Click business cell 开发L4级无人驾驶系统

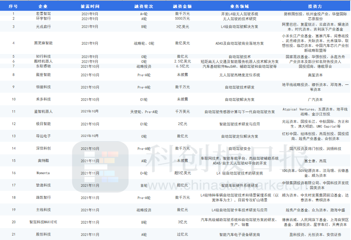pos(240,14)
